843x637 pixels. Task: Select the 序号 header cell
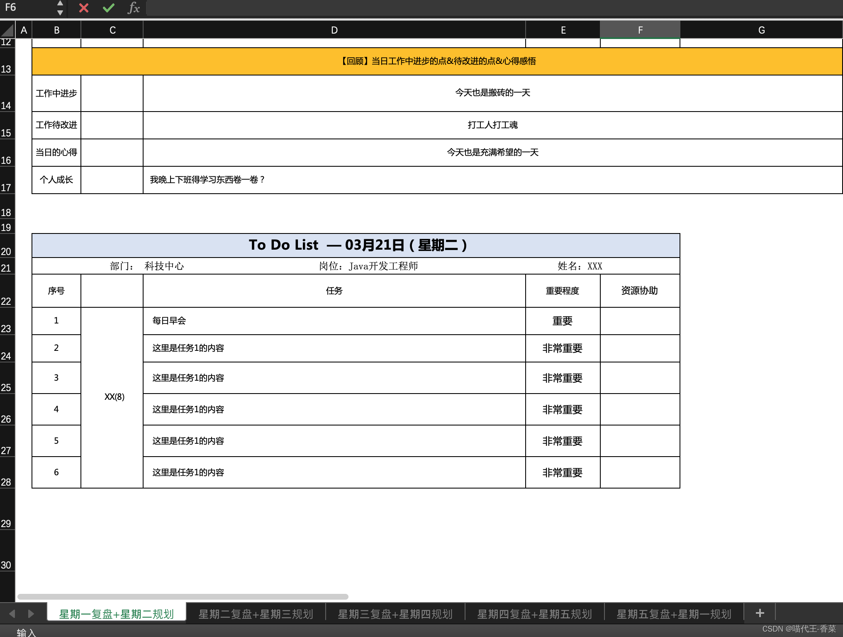[56, 291]
